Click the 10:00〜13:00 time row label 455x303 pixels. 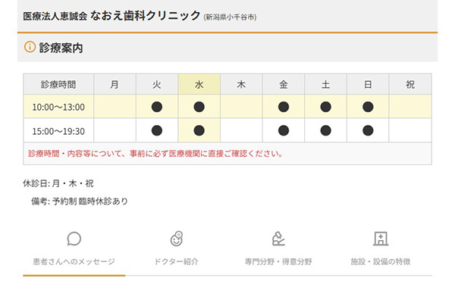[x=58, y=107]
